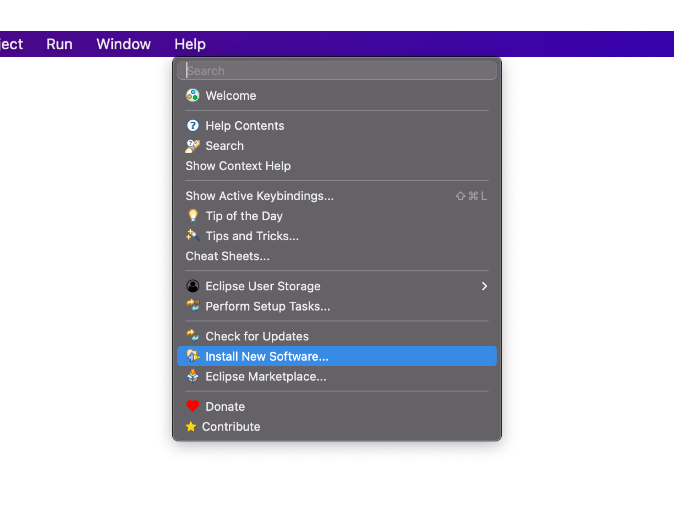Choose Help Contents label

click(245, 126)
